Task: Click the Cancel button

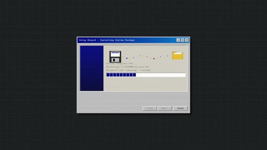Action: pyautogui.click(x=180, y=108)
